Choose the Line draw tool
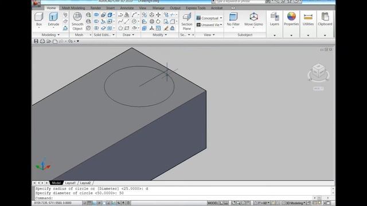The width and height of the screenshot is (367, 206). tap(127, 22)
